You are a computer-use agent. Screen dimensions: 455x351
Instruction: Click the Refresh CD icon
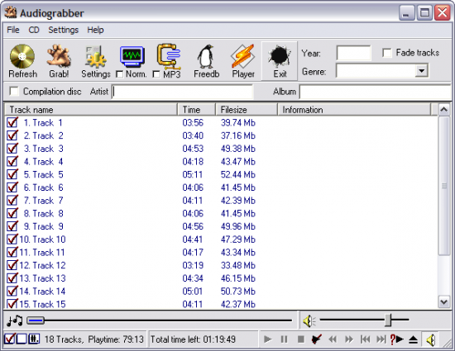[22, 56]
